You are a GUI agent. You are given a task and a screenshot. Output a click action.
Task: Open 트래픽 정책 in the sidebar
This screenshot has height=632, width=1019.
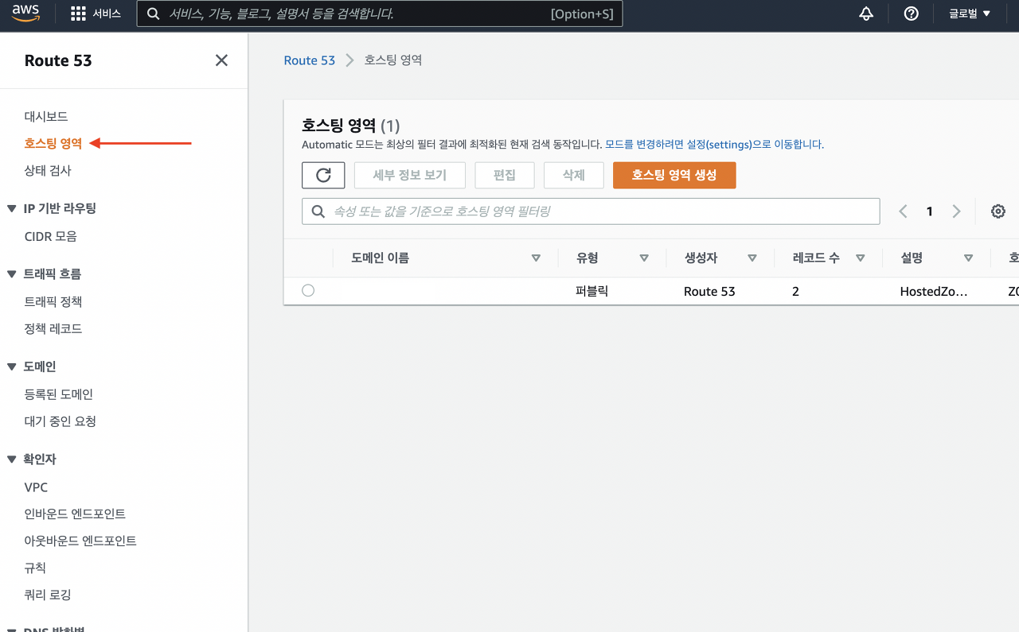pos(53,301)
